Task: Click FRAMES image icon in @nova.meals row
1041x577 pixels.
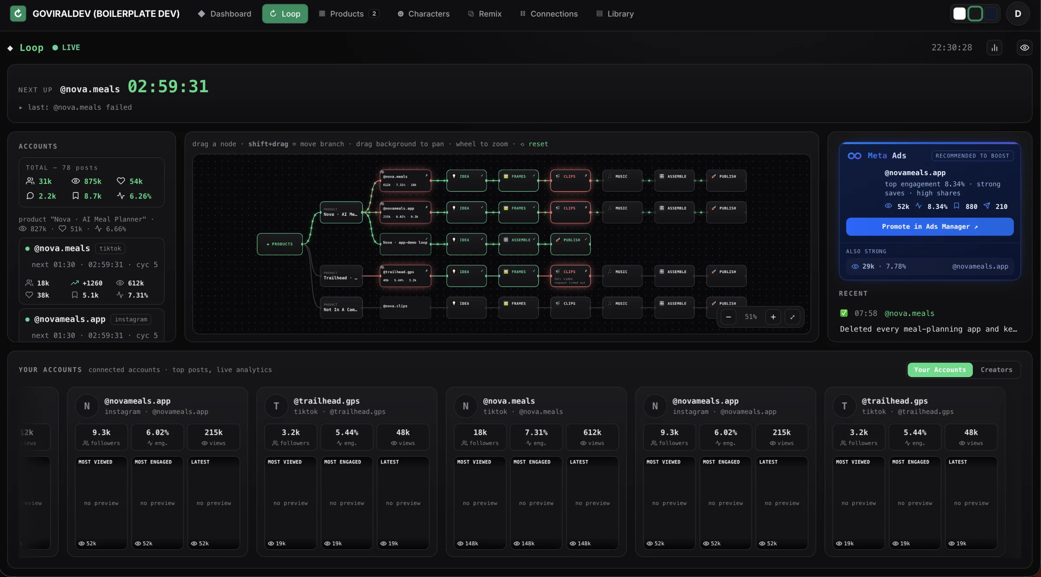Action: click(506, 176)
